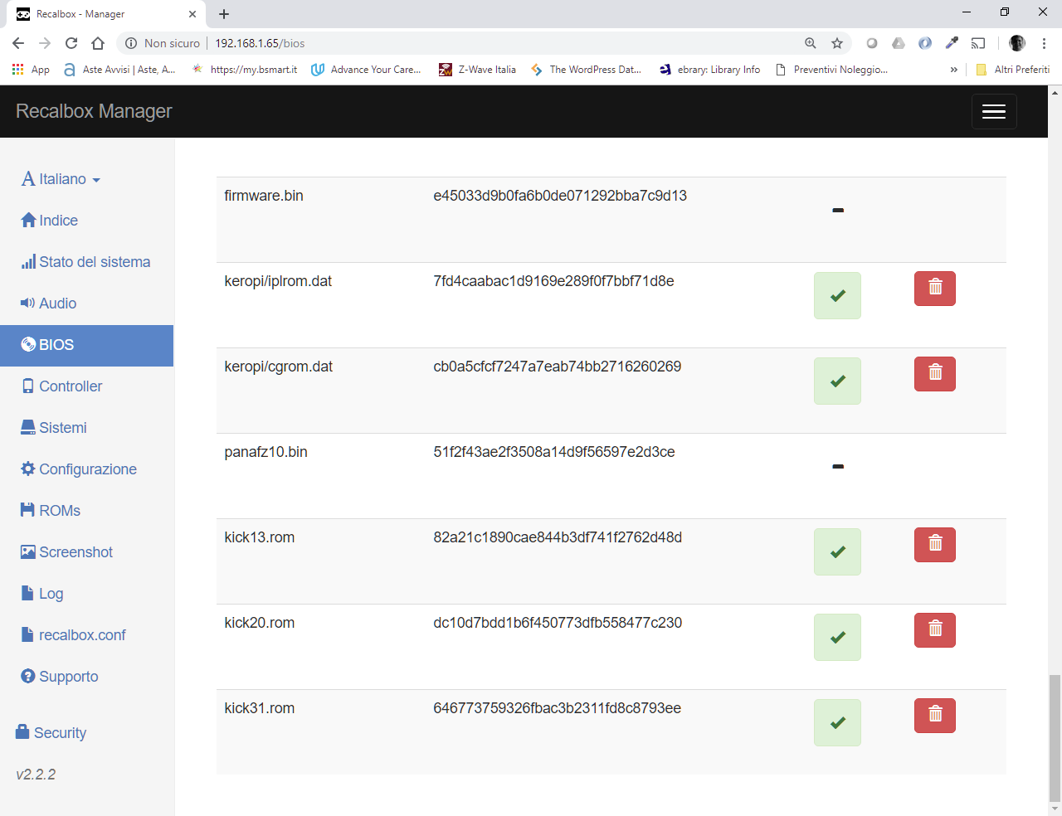Click the missing dash indicator for panafz10.bin
The image size is (1062, 816).
pyautogui.click(x=838, y=467)
